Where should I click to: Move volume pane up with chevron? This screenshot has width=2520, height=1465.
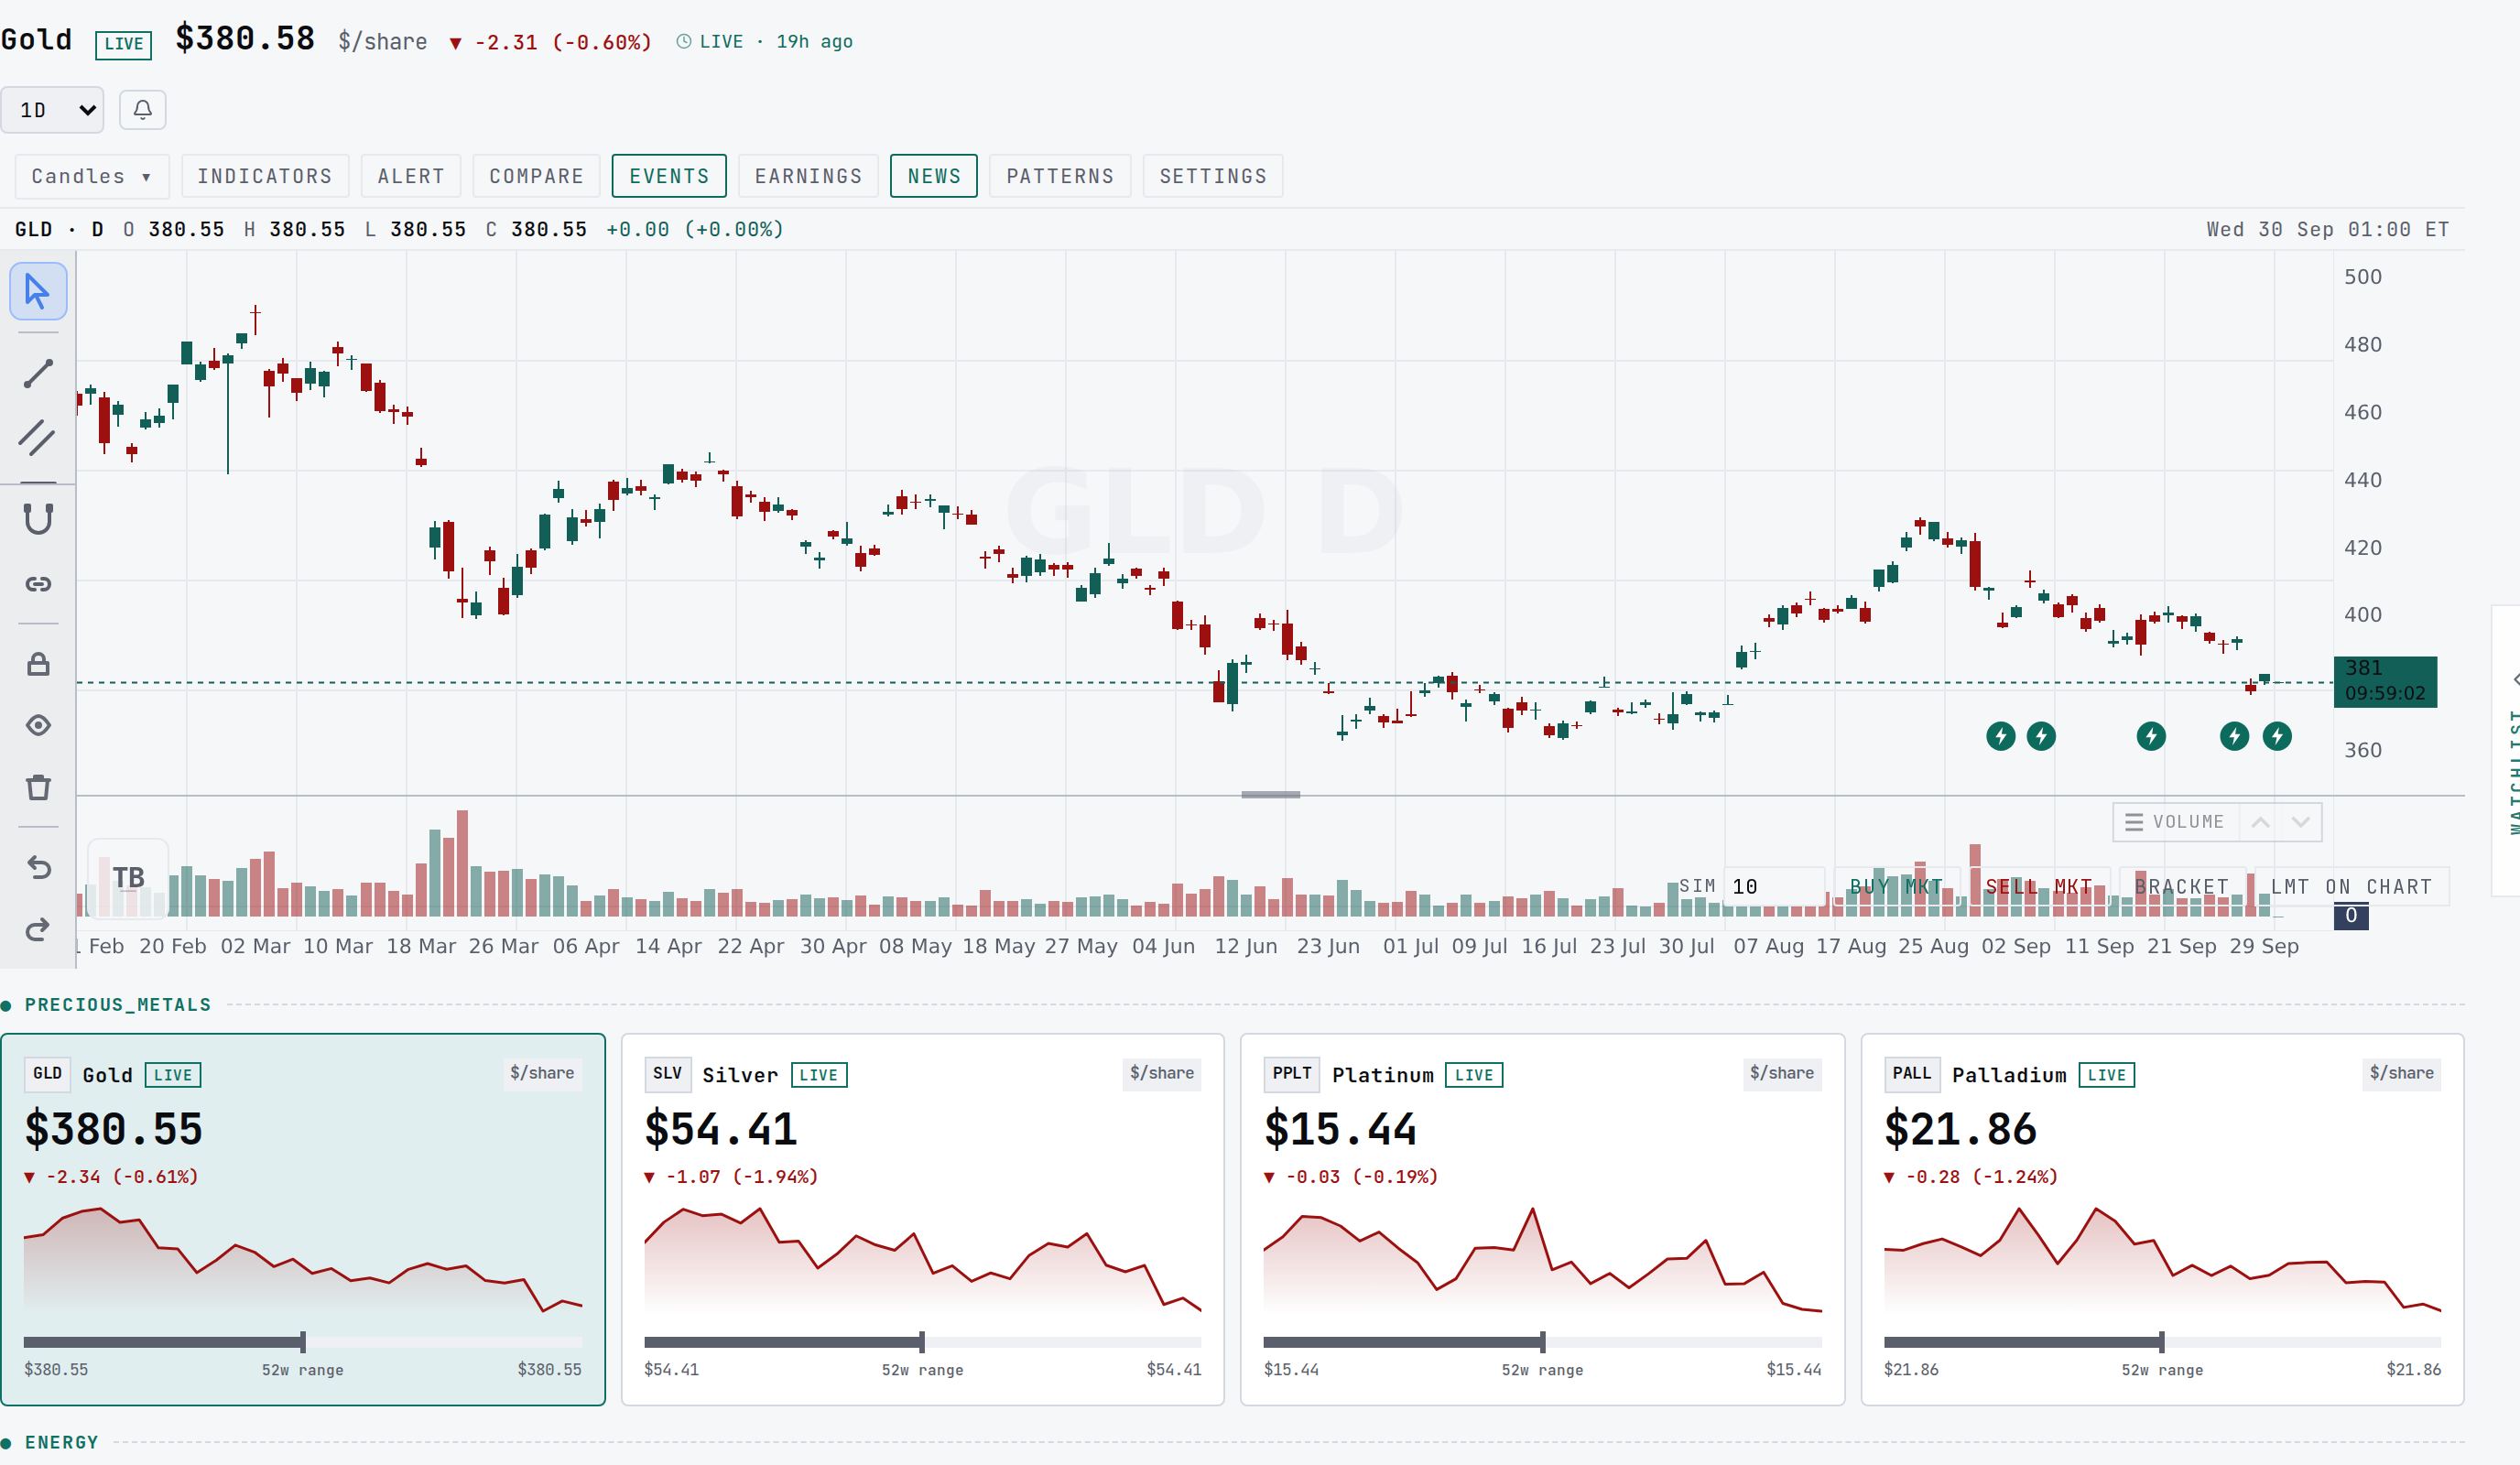click(2260, 822)
